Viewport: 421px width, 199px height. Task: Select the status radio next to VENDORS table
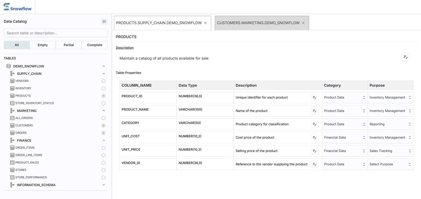pyautogui.click(x=103, y=81)
